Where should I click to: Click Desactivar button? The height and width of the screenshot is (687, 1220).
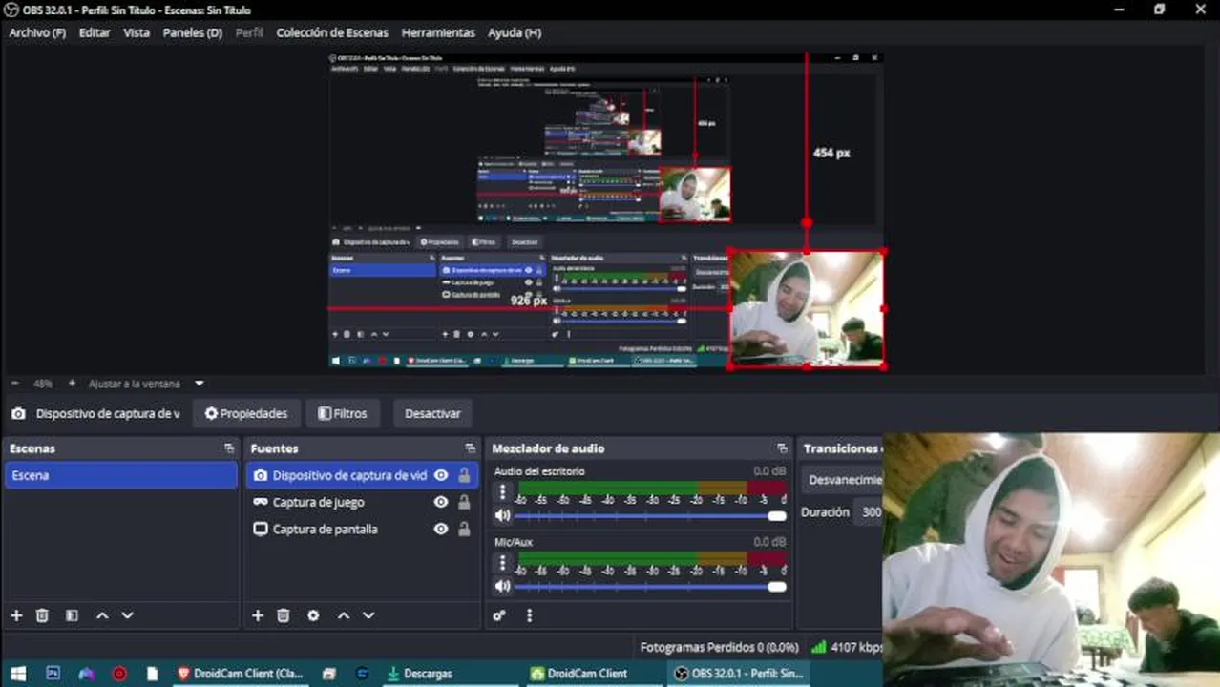432,413
